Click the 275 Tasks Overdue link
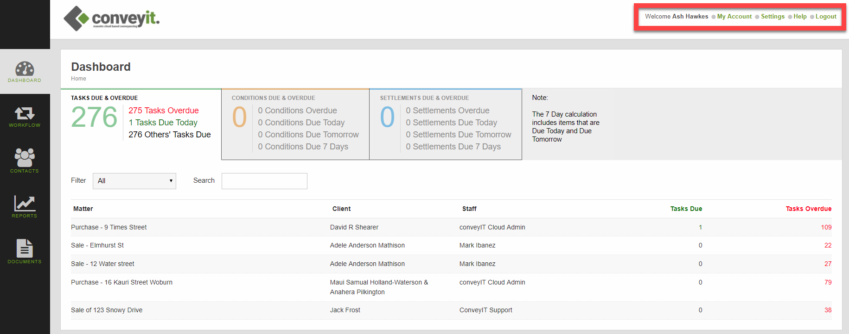 164,111
